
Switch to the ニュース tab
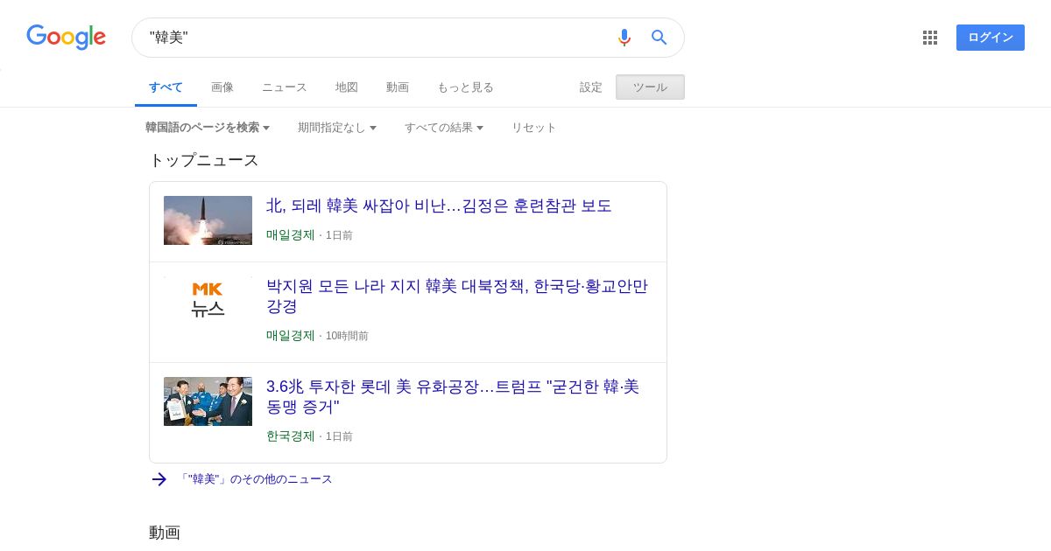(x=285, y=87)
